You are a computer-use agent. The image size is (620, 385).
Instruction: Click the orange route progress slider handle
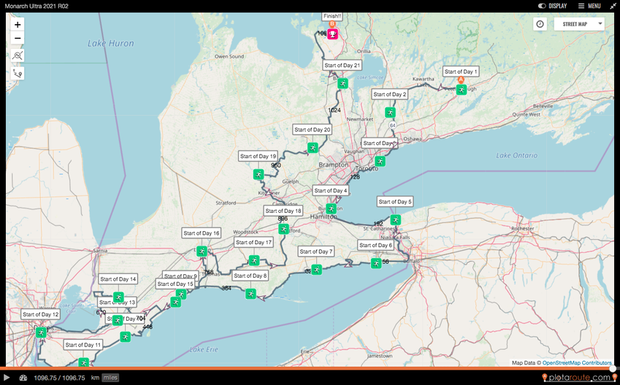pyautogui.click(x=612, y=368)
